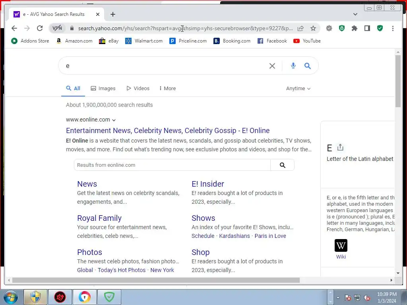Click the scroll down arrow

[x=398, y=273]
